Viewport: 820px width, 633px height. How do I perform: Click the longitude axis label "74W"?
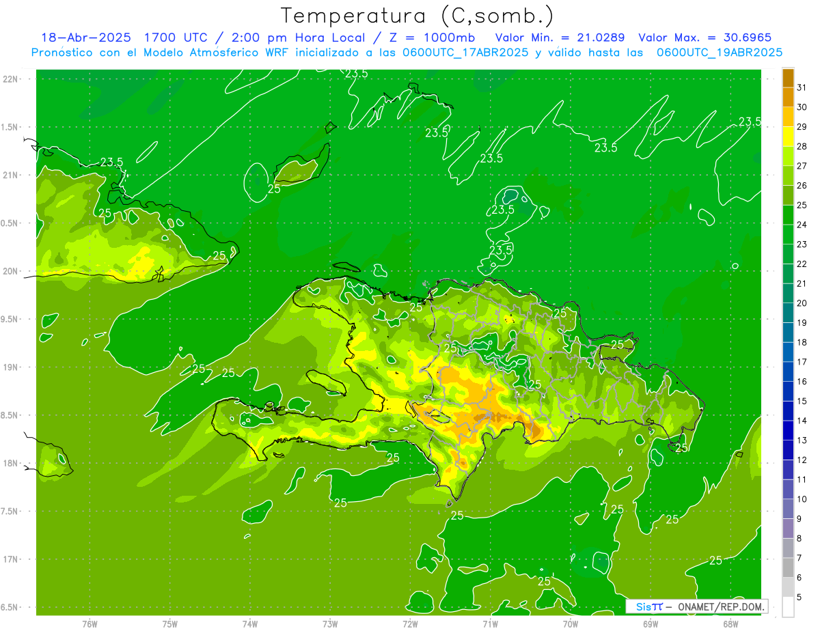[x=250, y=624]
